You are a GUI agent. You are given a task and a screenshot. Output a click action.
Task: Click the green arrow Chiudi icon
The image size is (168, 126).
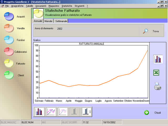(x=146, y=113)
